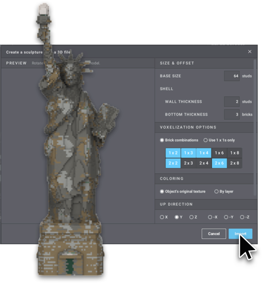Click the options panel vertical scrollbar
This screenshot has height=283, width=280.
(x=255, y=127)
